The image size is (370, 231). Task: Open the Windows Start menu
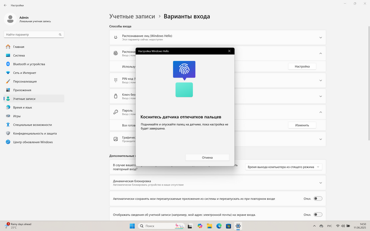click(x=132, y=226)
